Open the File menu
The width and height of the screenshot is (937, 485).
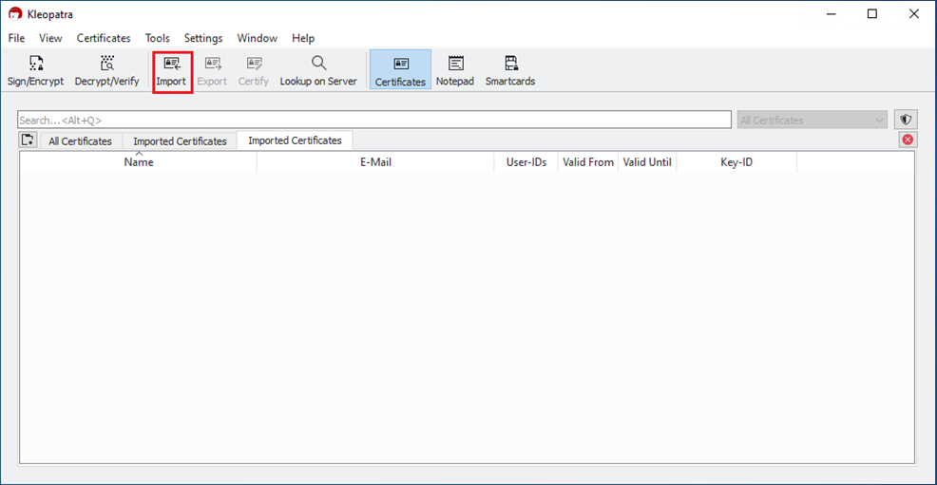pyautogui.click(x=16, y=38)
